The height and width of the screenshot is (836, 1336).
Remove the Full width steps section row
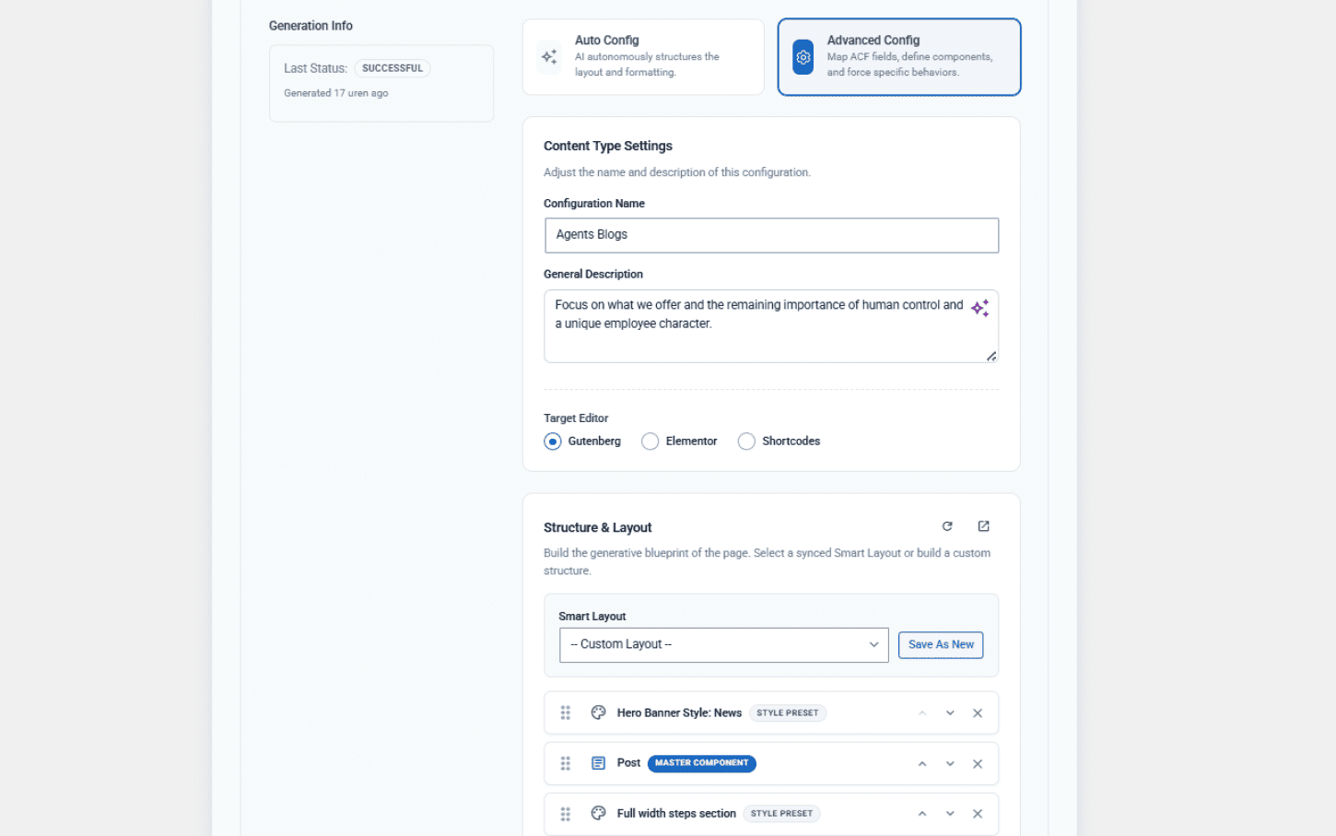pos(978,814)
